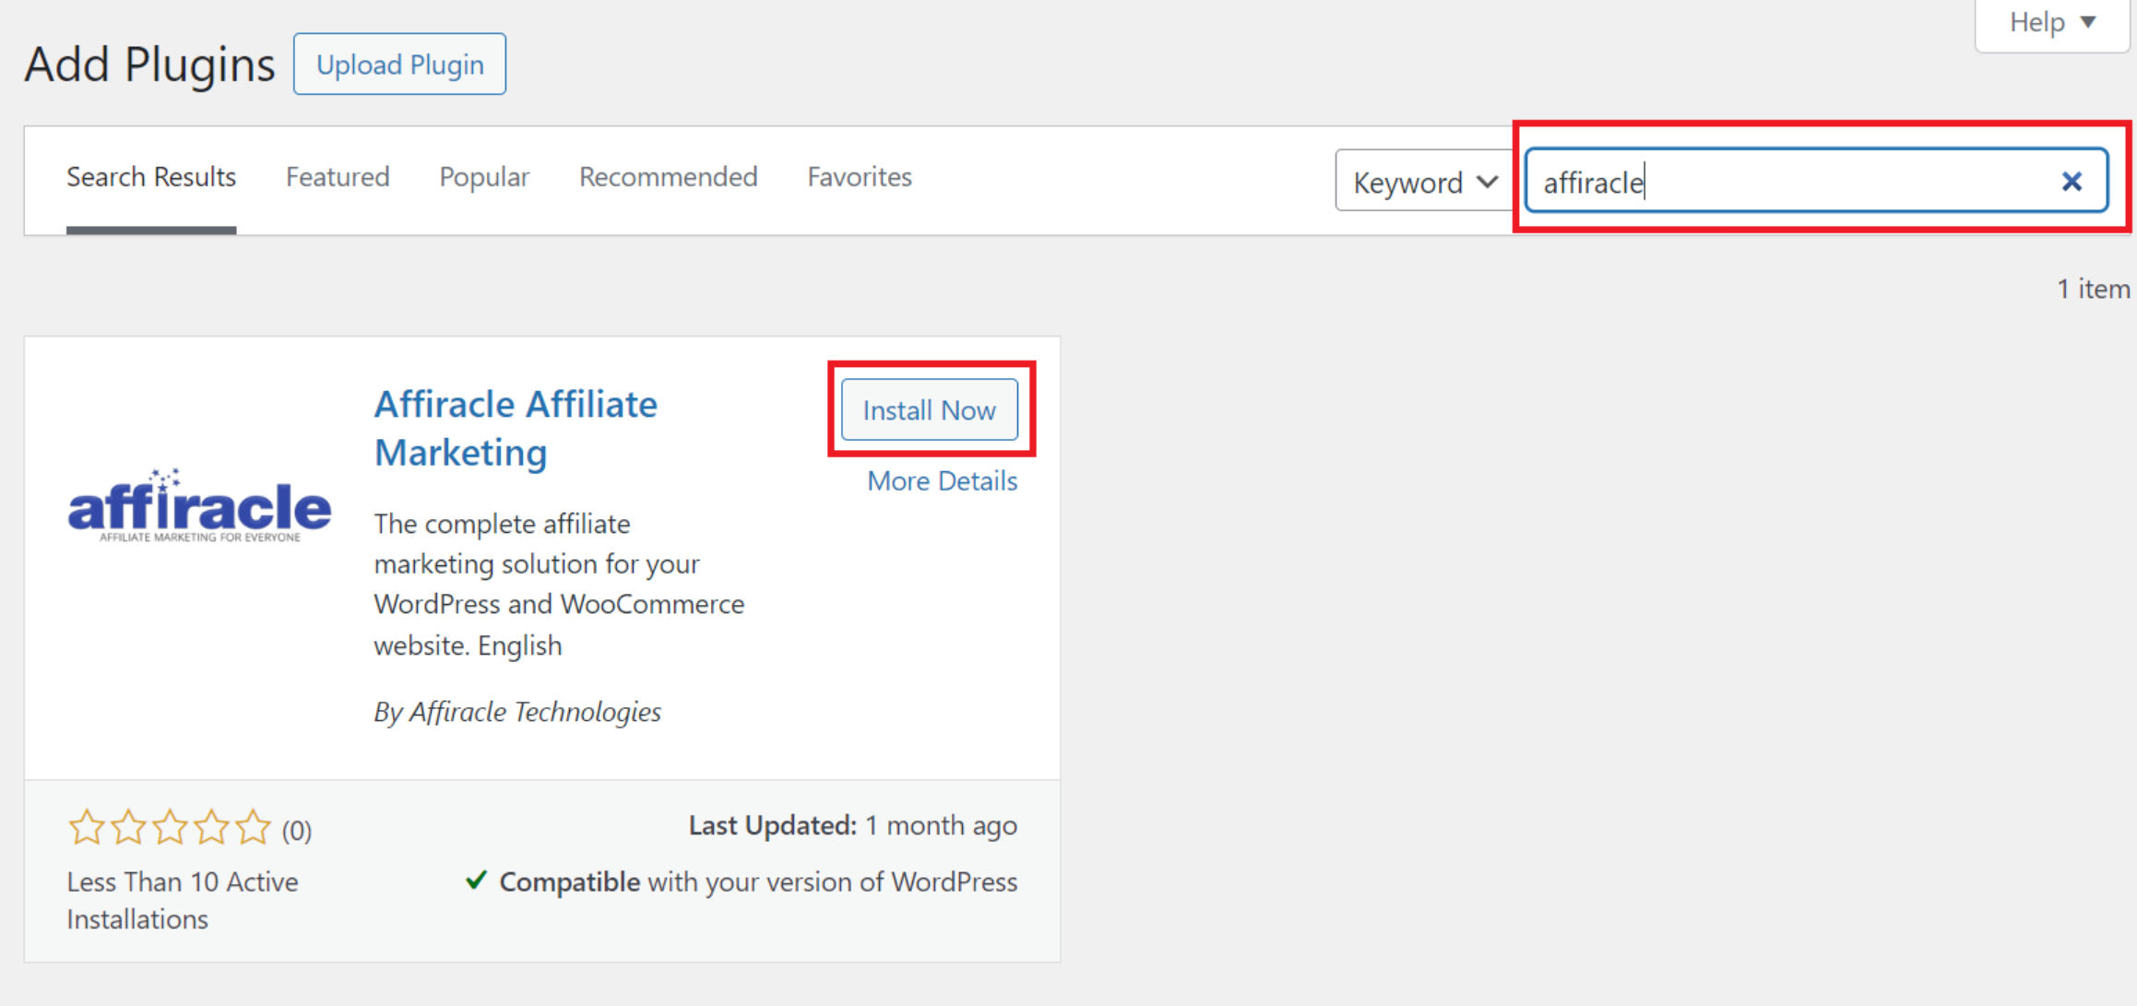Click the first rating star

87,828
